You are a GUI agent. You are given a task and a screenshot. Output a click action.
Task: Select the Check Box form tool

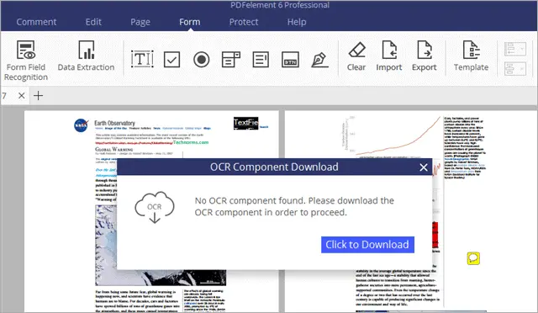(x=171, y=59)
